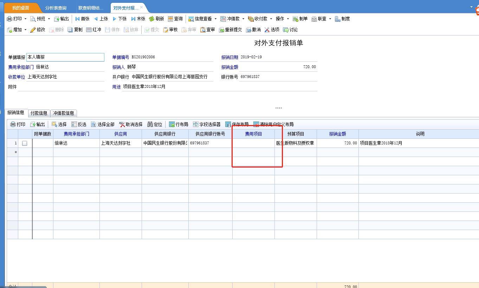Click the 报销金额 column header

click(338, 134)
